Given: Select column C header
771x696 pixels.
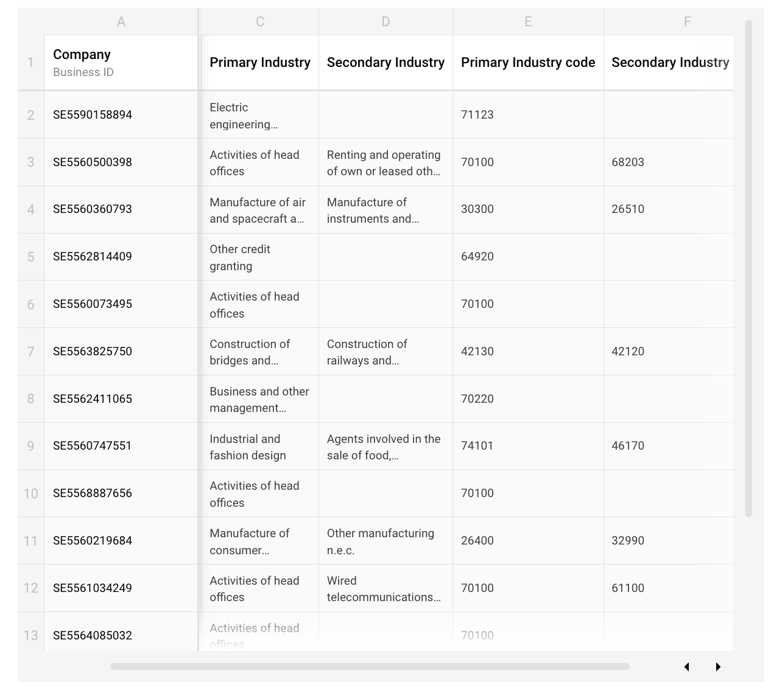Looking at the screenshot, I should pos(260,22).
